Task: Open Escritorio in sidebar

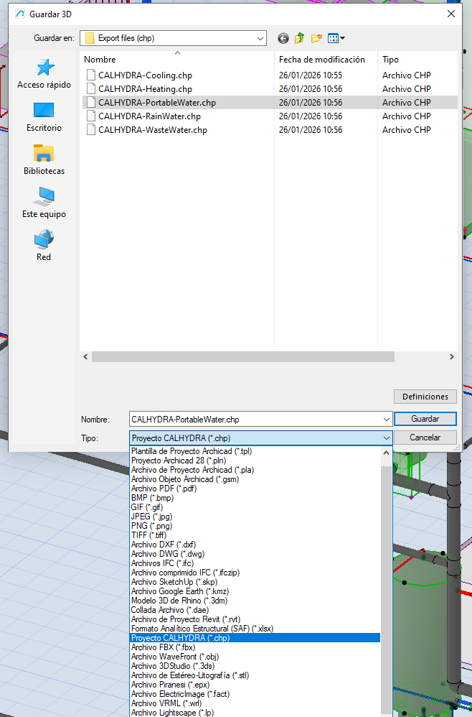Action: click(44, 117)
